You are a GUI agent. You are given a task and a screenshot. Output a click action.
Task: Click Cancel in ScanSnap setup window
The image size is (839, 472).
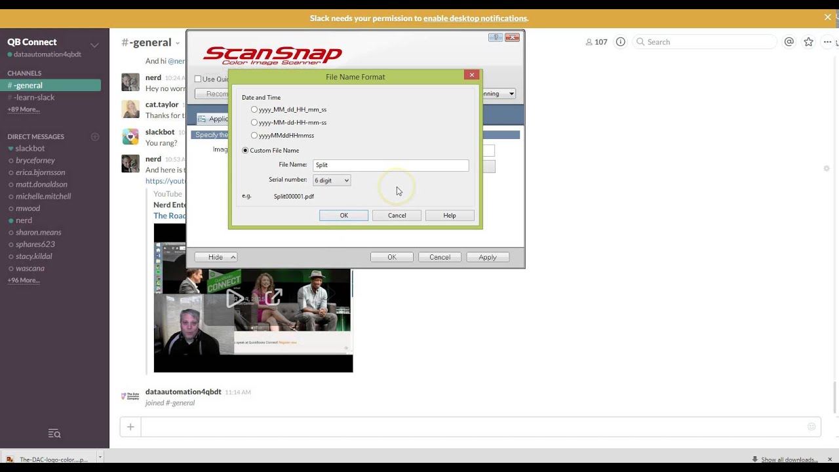(440, 258)
